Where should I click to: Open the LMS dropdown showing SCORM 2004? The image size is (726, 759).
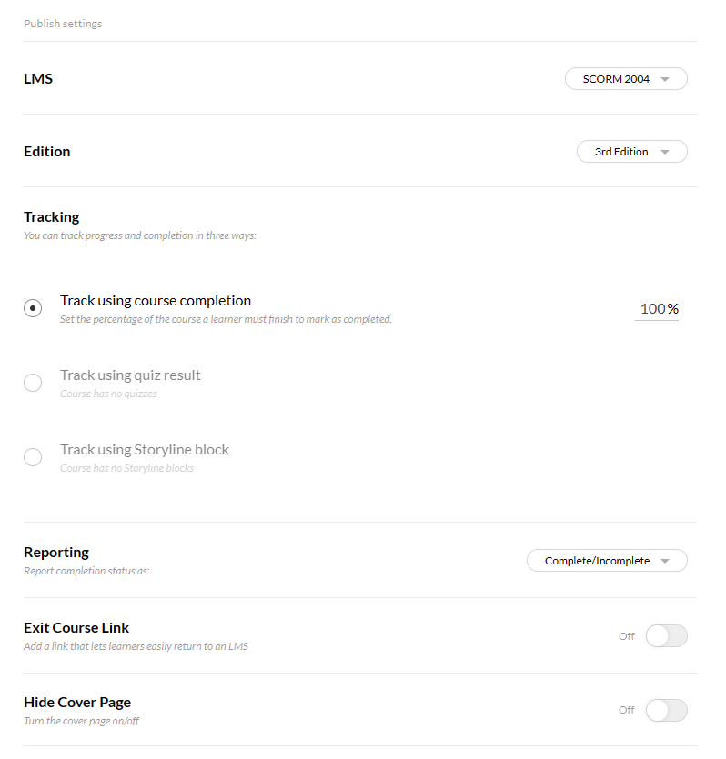click(626, 79)
